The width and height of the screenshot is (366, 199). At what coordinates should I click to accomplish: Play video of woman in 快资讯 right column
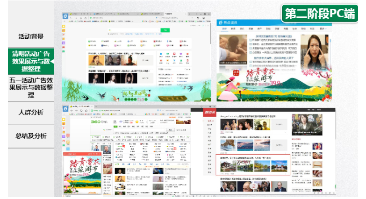307,125
